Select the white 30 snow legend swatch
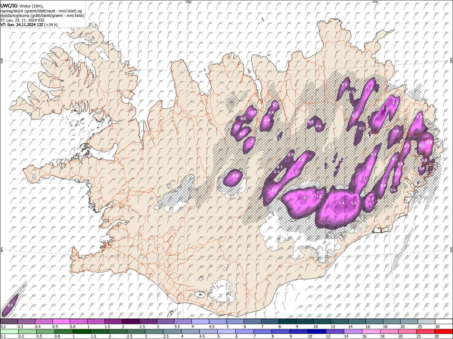Viewport: 453px width, 339px height. [x=444, y=321]
